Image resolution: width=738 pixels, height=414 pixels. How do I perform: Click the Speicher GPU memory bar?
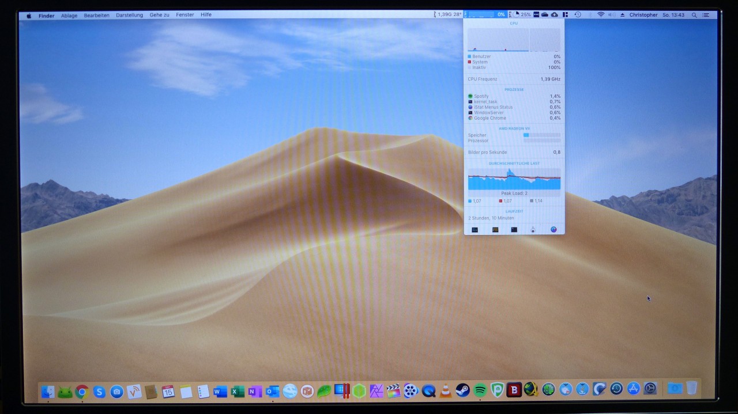click(541, 135)
